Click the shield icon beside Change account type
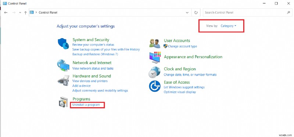Screen dimensions: 294x137 pos(165,46)
